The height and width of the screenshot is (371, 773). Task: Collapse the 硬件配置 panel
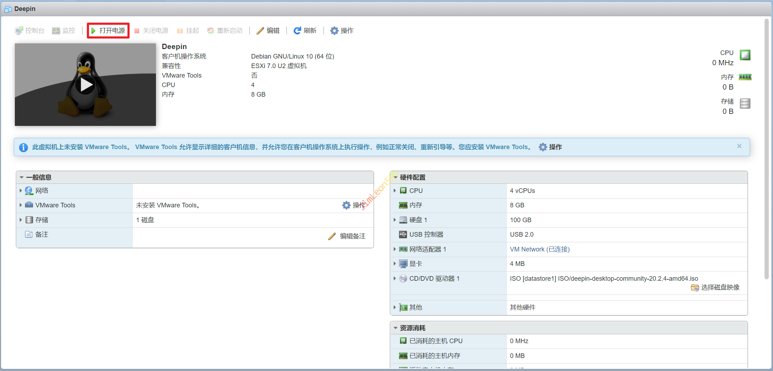(396, 177)
